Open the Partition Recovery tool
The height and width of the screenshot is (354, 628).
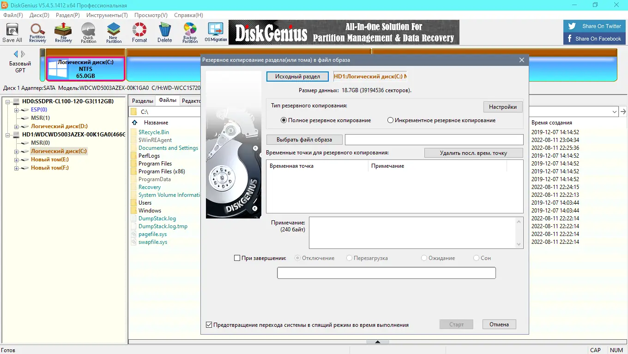tap(37, 33)
